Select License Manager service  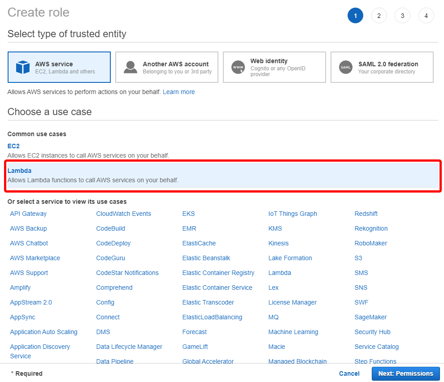click(292, 302)
